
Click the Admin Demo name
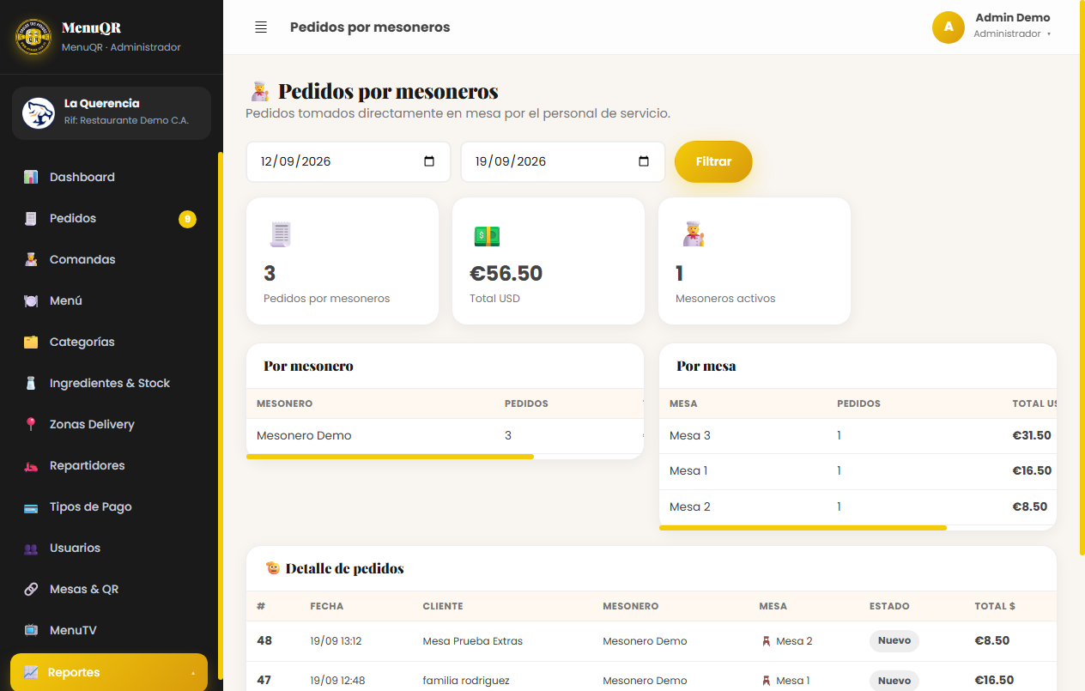(1013, 17)
